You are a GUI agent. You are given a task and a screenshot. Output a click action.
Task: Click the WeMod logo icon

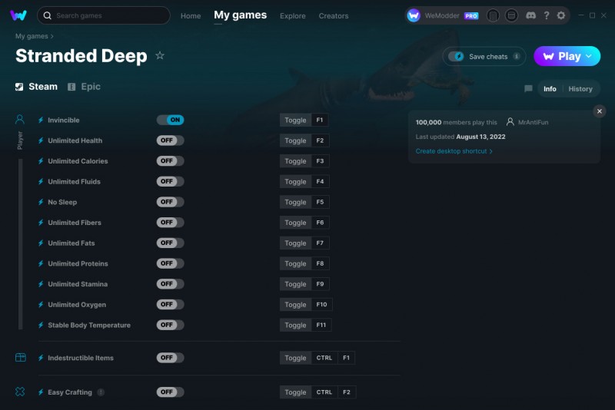point(18,15)
